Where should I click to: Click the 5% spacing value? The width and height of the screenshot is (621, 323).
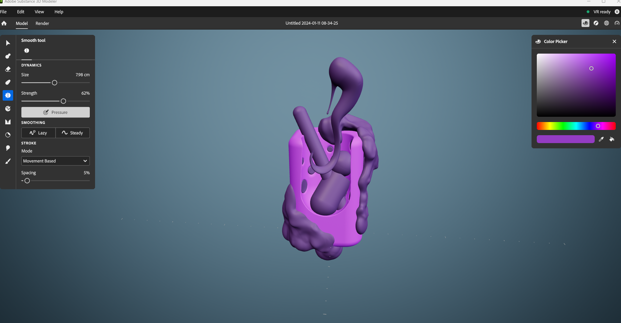[x=87, y=173]
